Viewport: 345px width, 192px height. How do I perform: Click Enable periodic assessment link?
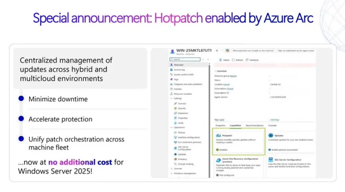(x=285, y=150)
